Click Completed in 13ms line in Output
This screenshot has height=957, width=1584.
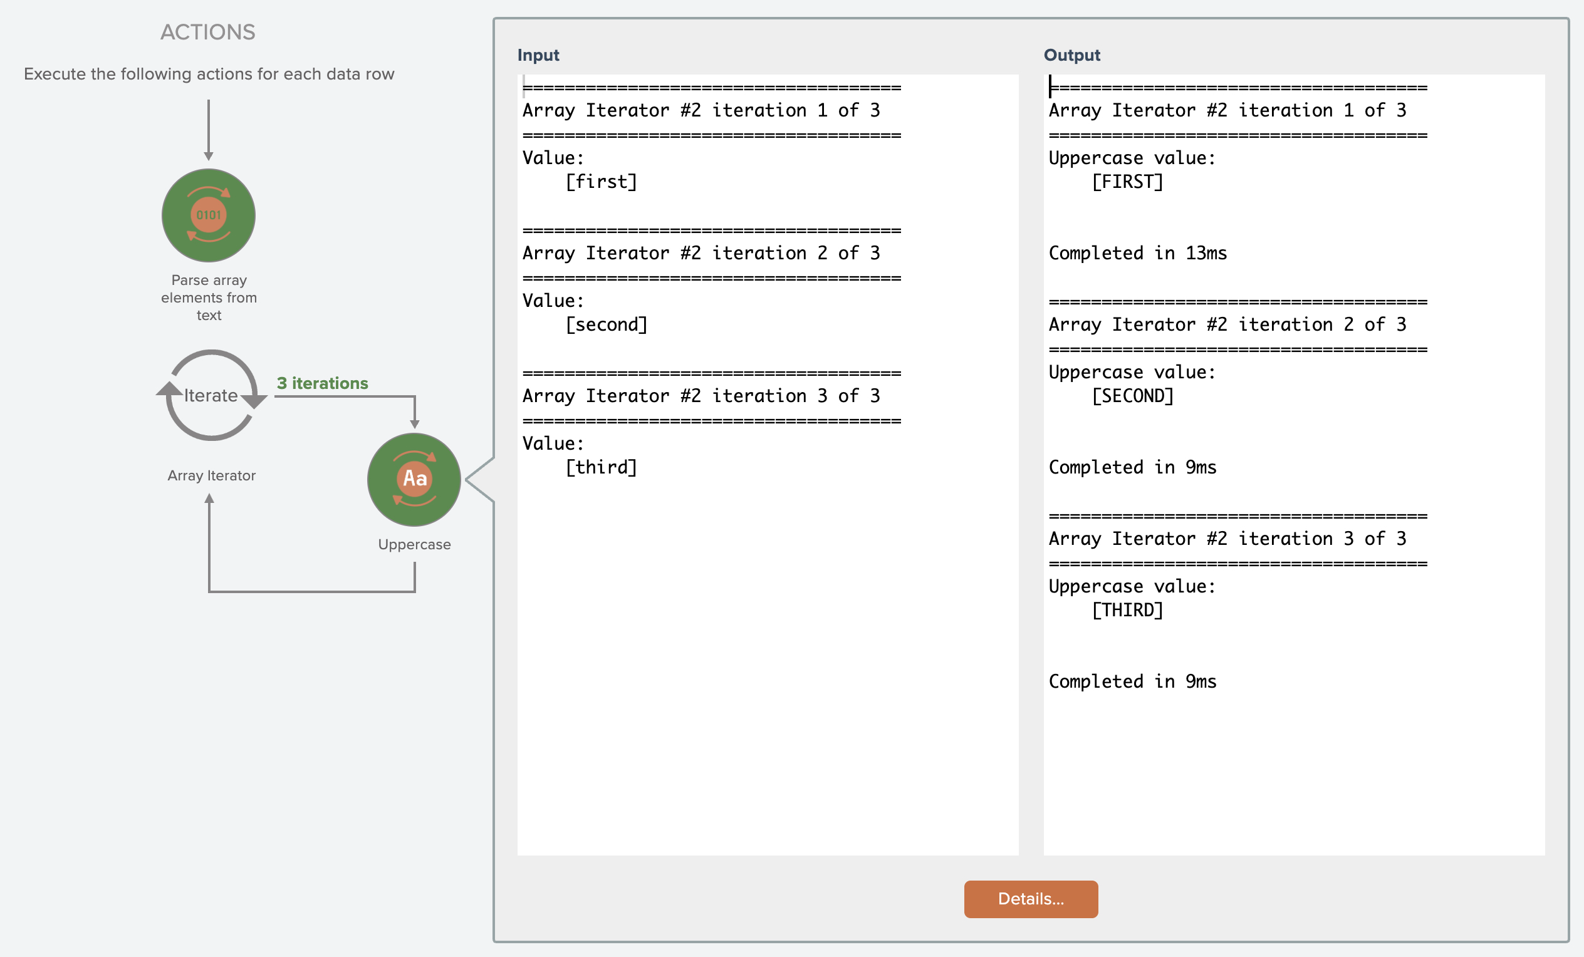coord(1137,253)
